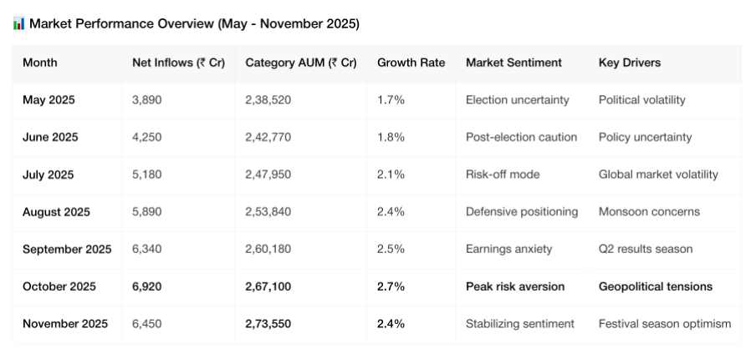Click the bar chart icon beside the title

pyautogui.click(x=18, y=23)
